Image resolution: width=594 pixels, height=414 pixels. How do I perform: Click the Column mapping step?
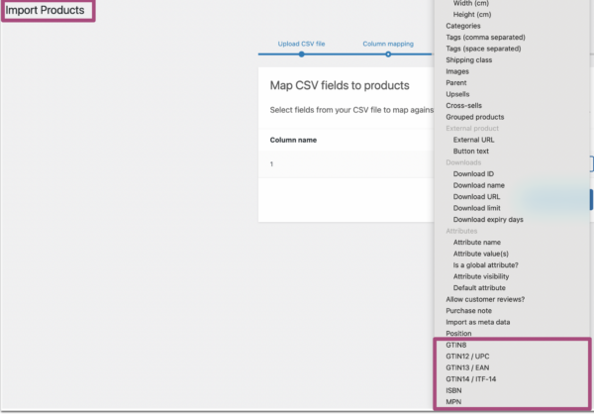click(x=387, y=45)
